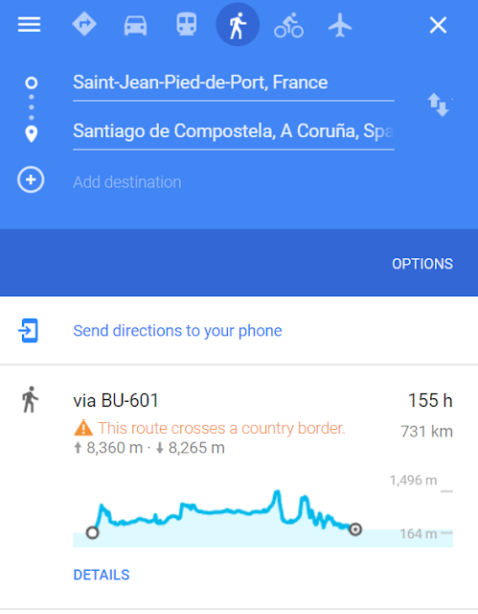This screenshot has height=614, width=478.
Task: Click the country border warning text
Action: point(221,429)
